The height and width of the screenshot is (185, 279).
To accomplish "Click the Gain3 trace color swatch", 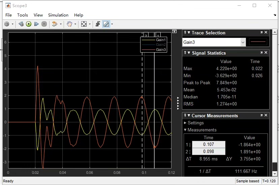I will coord(258,42).
